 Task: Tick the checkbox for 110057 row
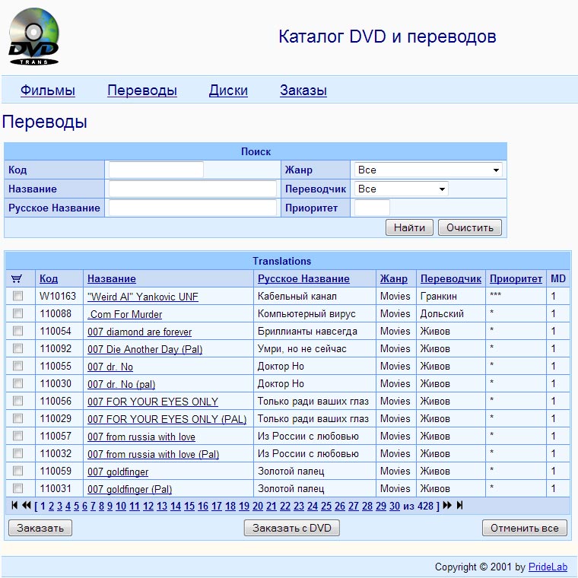[x=17, y=436]
